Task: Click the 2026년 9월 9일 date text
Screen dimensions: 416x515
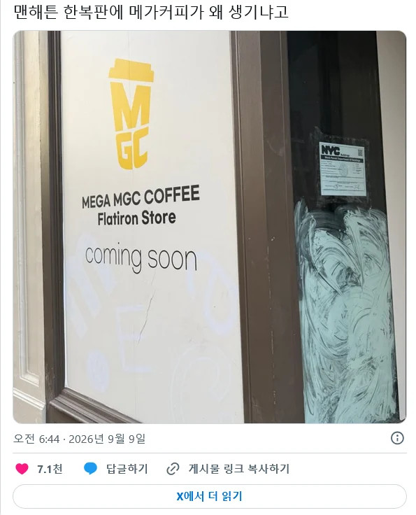Action: 107,439
